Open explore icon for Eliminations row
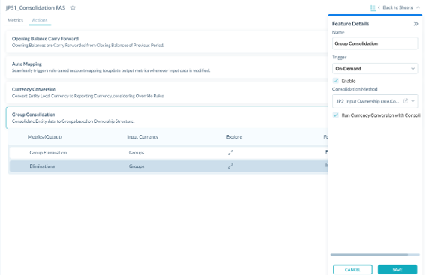Screen dimensions: 426x275 coord(230,166)
